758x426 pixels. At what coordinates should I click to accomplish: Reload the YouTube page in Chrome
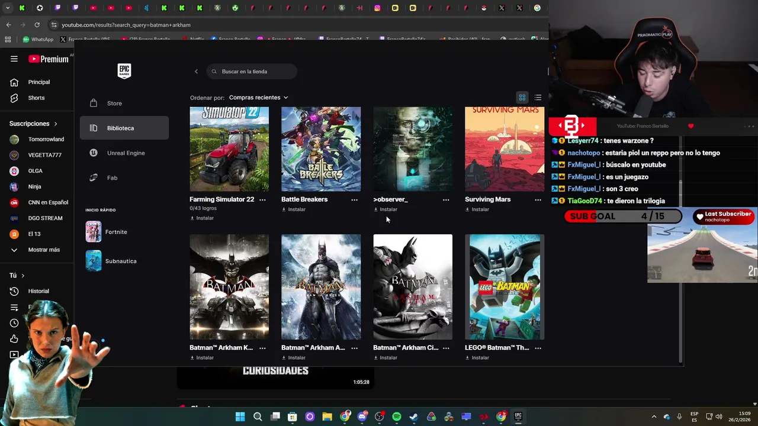(37, 25)
